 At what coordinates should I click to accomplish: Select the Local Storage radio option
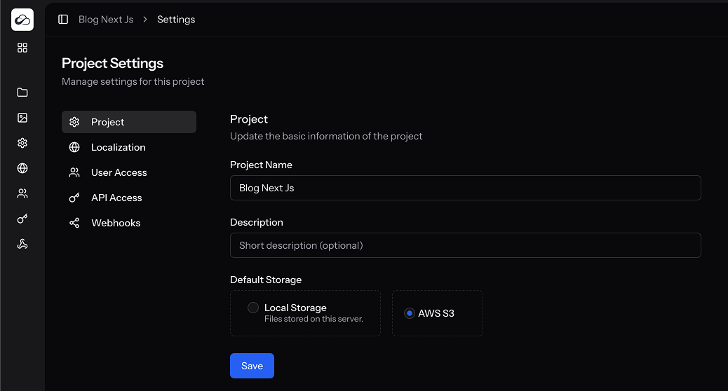[x=253, y=308]
